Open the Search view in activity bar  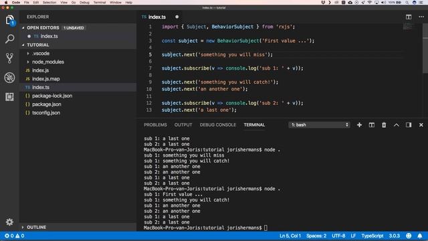click(9, 39)
